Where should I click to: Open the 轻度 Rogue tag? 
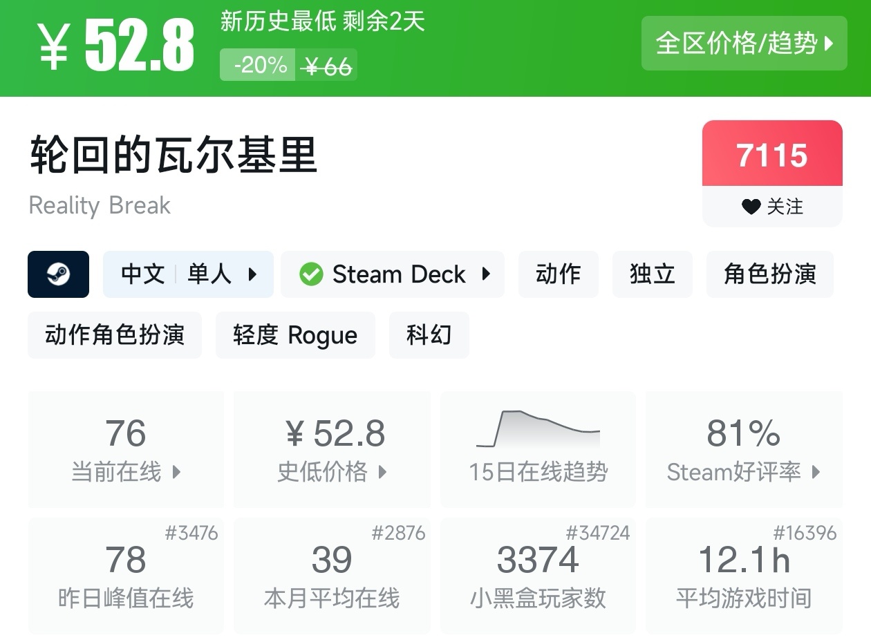click(295, 335)
